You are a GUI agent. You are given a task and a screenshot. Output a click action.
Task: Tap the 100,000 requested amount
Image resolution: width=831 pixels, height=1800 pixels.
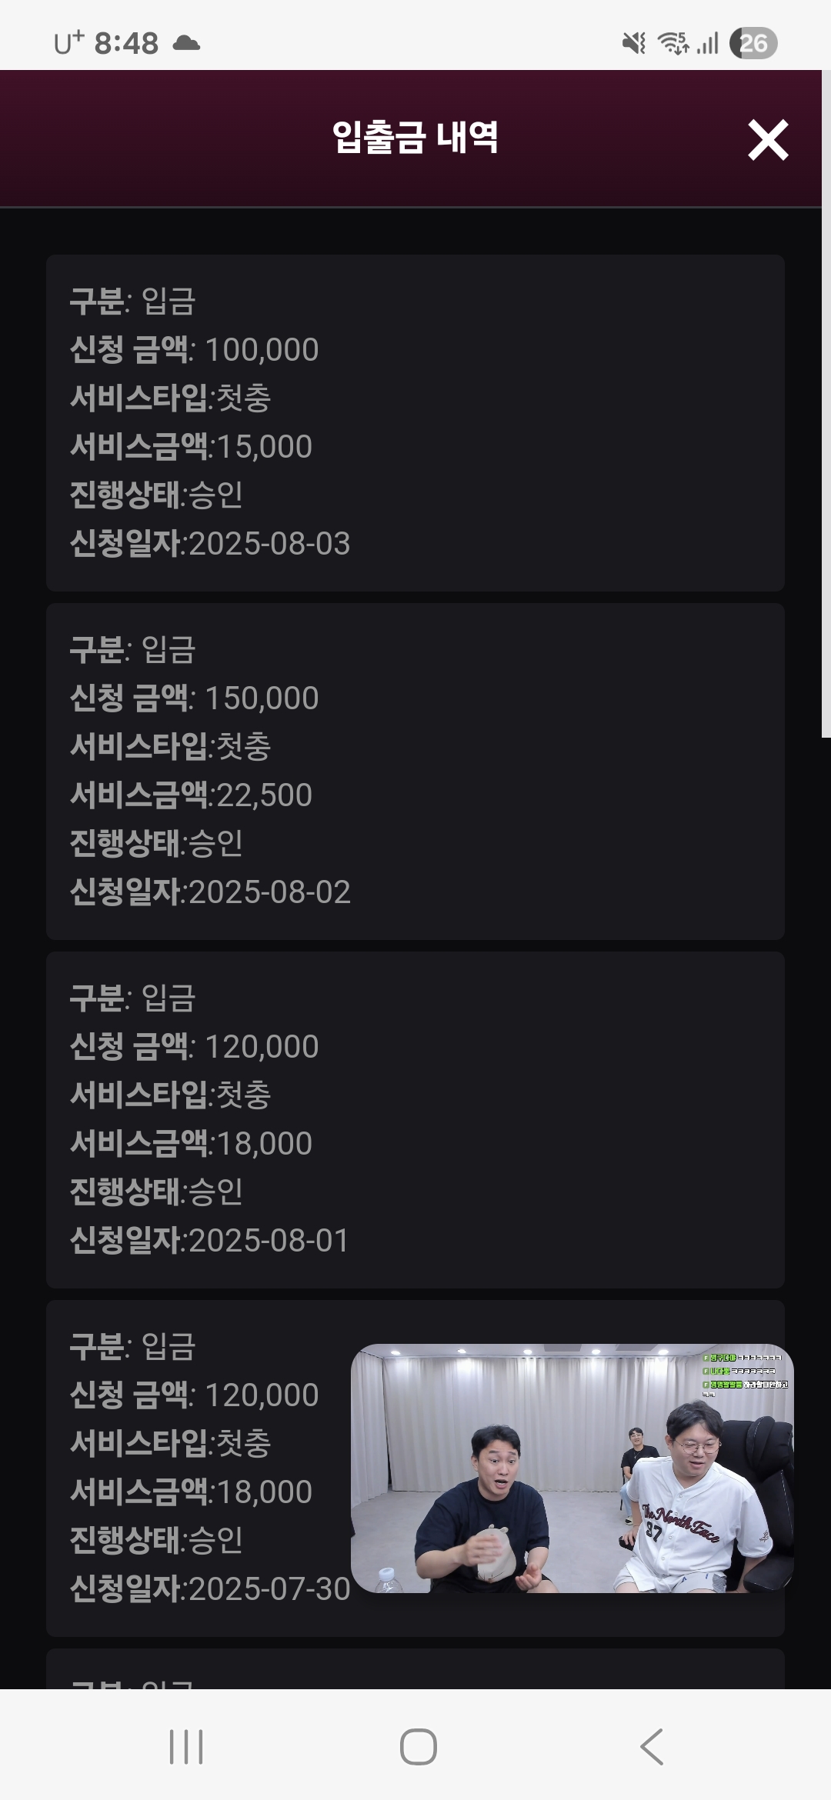point(262,350)
